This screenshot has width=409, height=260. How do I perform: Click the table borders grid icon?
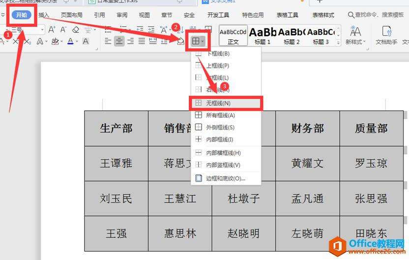tap(196, 41)
